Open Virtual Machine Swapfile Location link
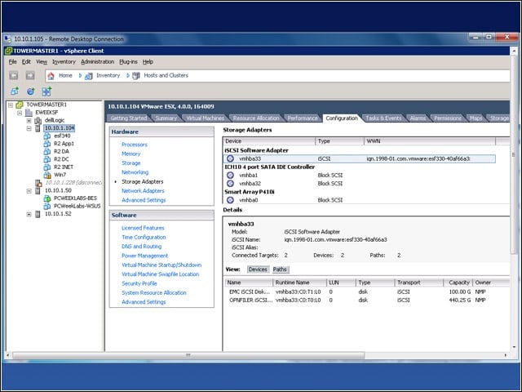 coord(160,274)
